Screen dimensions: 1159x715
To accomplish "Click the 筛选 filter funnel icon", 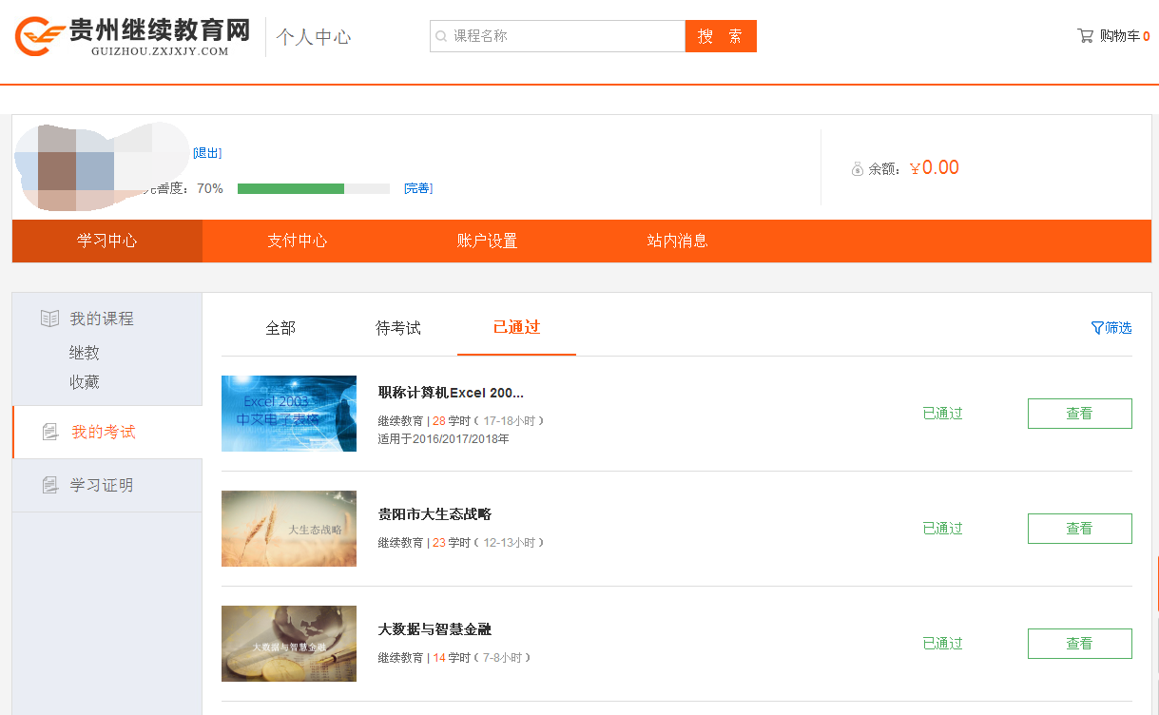I will (x=1097, y=328).
